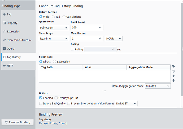
Task: Open the Default Aggregation Mode dropdown
Action: pyautogui.click(x=158, y=86)
